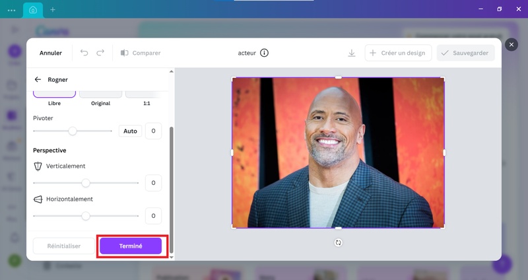Click the panel scrollbar up arrow
Image resolution: width=528 pixels, height=280 pixels.
tap(171, 71)
